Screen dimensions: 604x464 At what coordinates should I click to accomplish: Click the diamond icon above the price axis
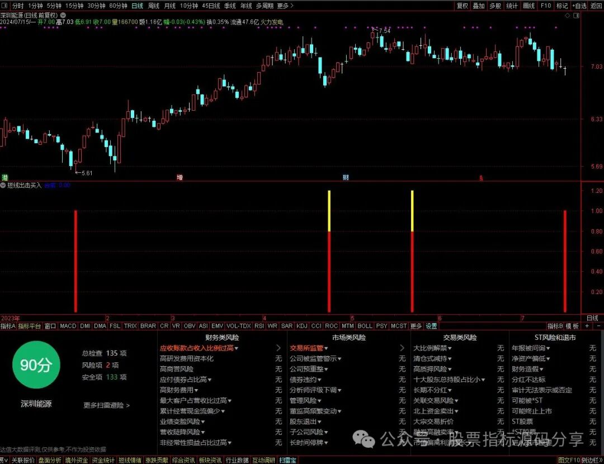coord(568,16)
